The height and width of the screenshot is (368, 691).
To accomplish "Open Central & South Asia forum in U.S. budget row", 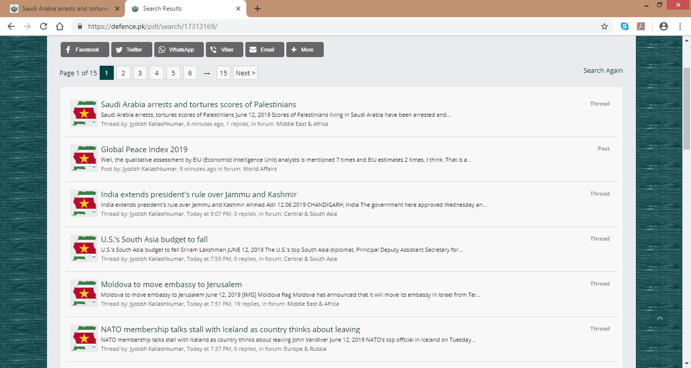I will [x=311, y=259].
